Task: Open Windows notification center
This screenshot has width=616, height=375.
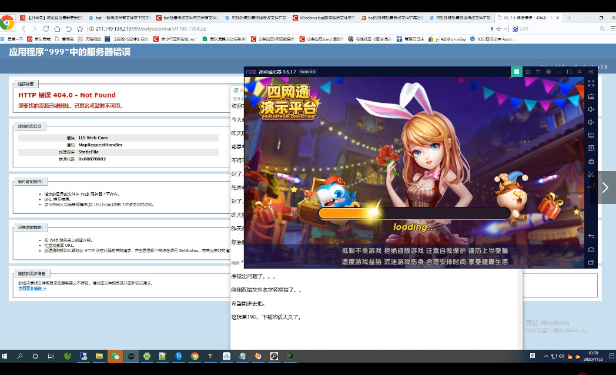Action: 611,356
